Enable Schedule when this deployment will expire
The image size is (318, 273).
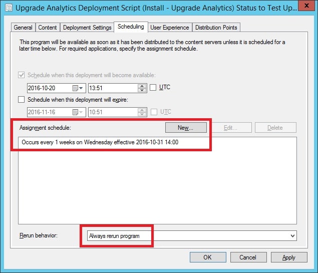pyautogui.click(x=22, y=100)
